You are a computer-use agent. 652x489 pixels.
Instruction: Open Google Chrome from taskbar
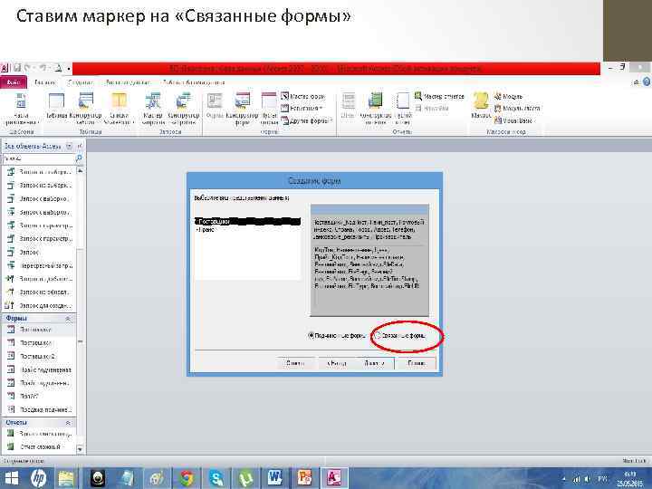coord(187,478)
